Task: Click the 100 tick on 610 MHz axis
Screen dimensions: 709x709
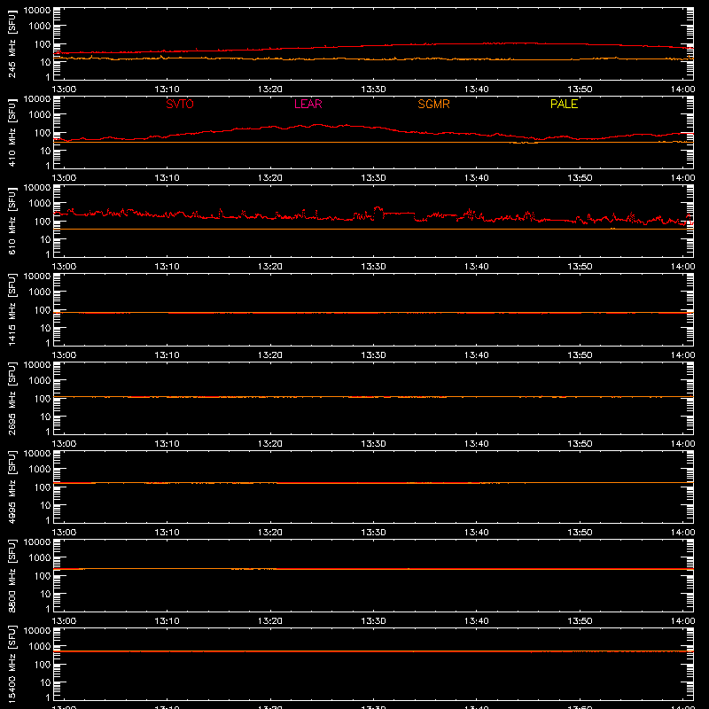Action: (43, 222)
